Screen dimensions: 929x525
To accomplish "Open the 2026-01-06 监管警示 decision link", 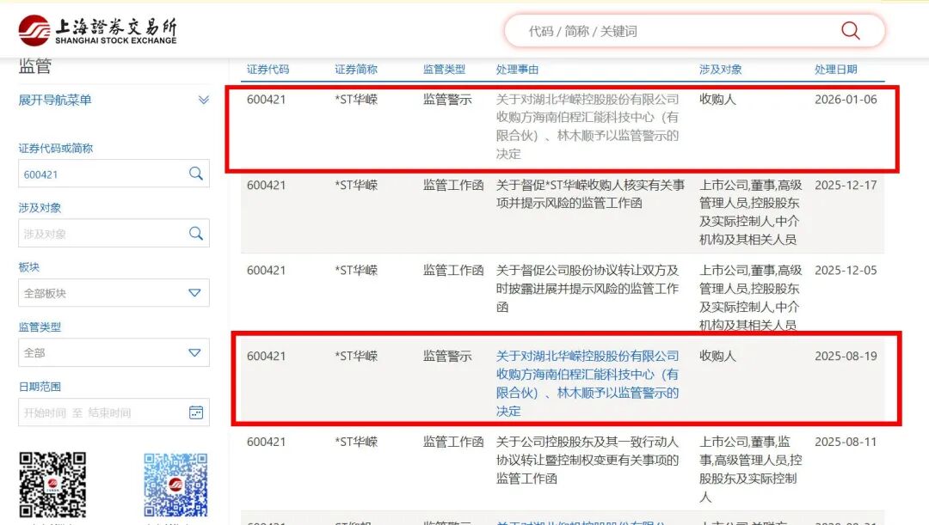I will point(588,126).
